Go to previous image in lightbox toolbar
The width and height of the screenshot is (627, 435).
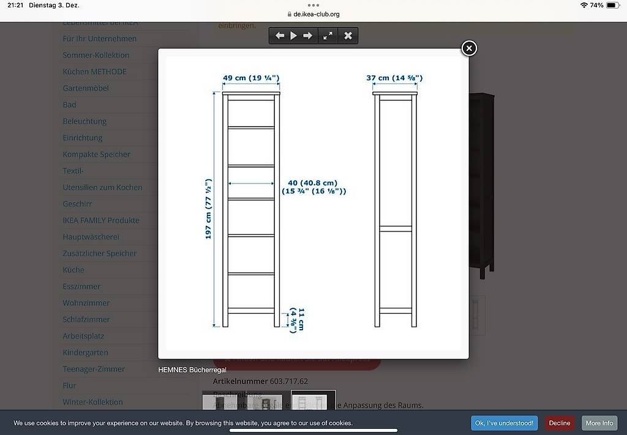tap(280, 36)
